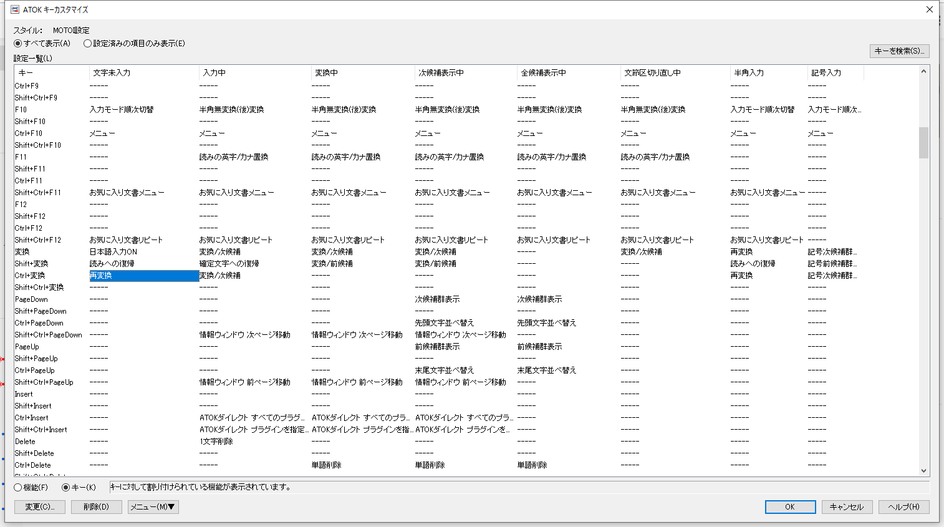Click the 文字未入力 column header
Viewport: 944px width, 527px height.
[144, 73]
